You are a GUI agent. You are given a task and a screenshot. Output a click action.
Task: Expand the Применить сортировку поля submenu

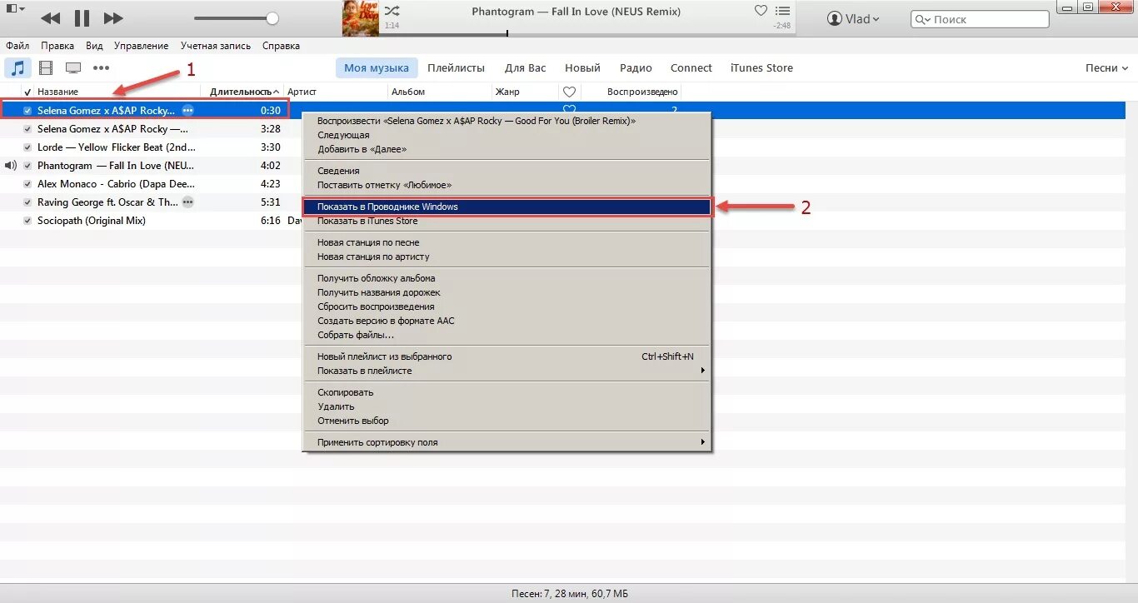[x=507, y=442]
